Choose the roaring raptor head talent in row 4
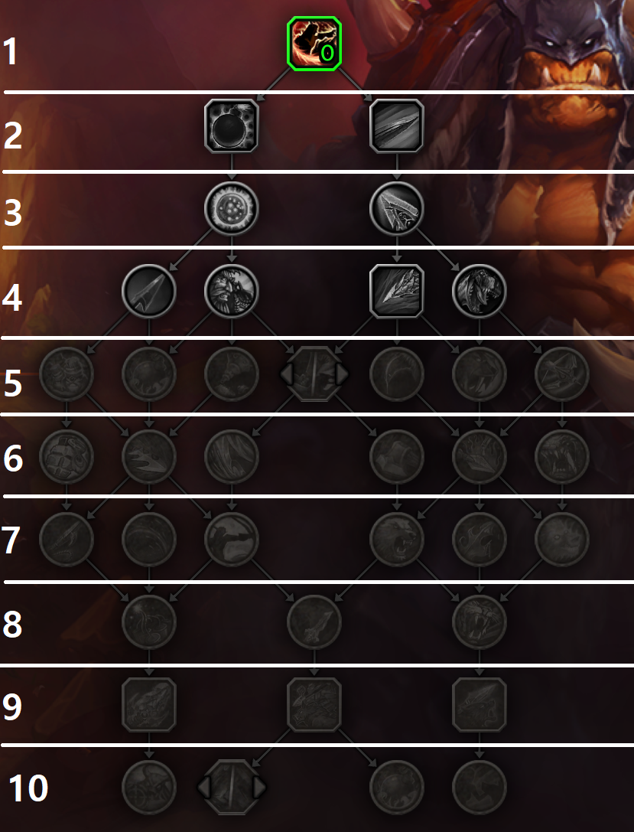 pyautogui.click(x=480, y=292)
